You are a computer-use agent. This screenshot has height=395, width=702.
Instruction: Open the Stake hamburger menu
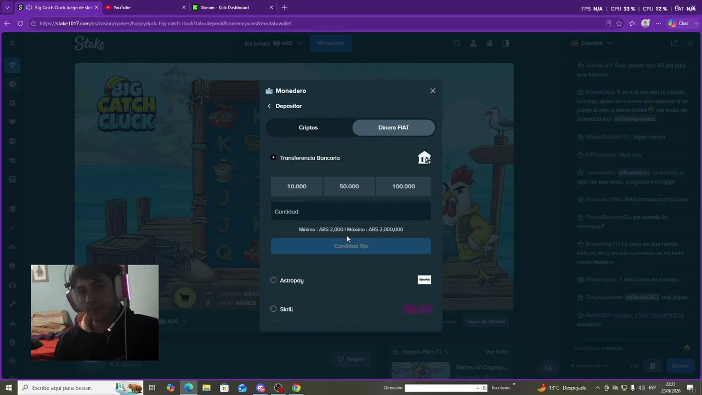point(12,43)
